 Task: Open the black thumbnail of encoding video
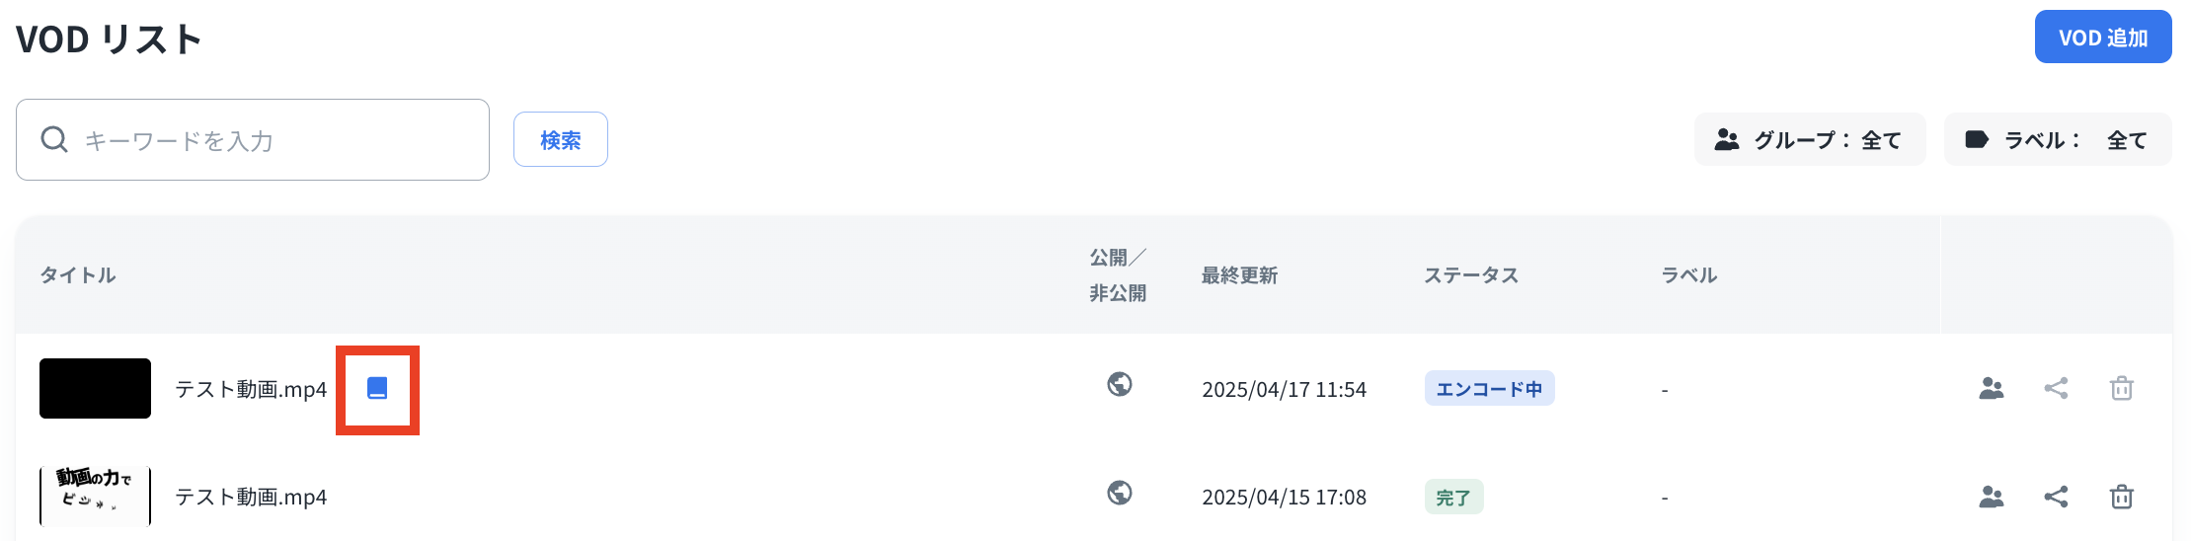coord(95,389)
